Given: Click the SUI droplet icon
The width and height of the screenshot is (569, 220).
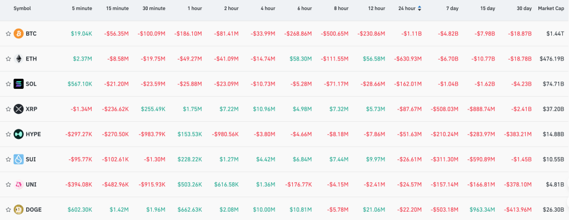Looking at the screenshot, I should [18, 159].
